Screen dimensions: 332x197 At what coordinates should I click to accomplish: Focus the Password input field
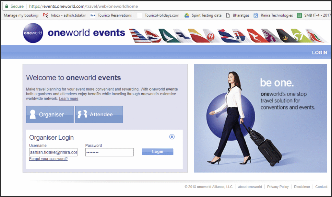109,152
